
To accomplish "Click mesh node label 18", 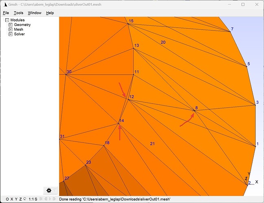I will 107,143.
